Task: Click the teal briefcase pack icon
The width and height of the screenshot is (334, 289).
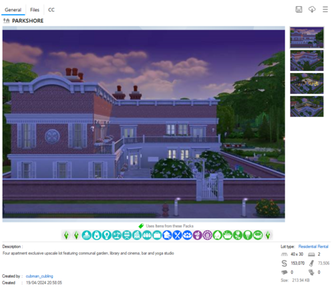Action: (157, 235)
